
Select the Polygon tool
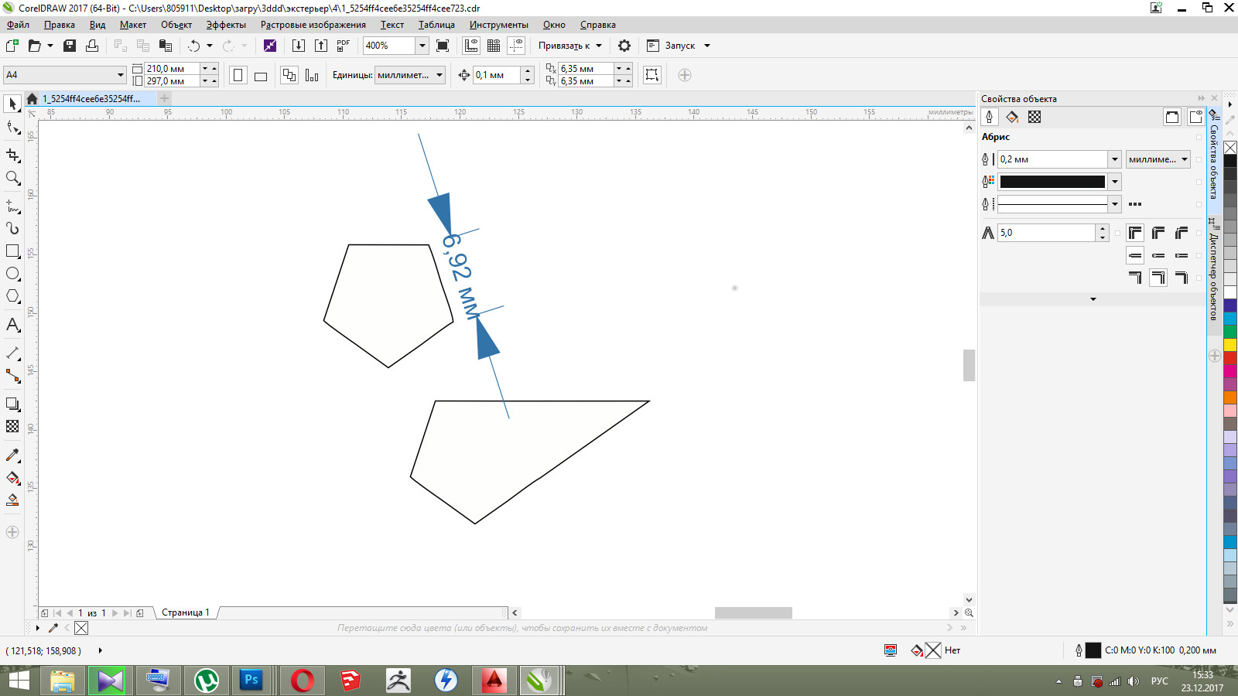pyautogui.click(x=12, y=296)
